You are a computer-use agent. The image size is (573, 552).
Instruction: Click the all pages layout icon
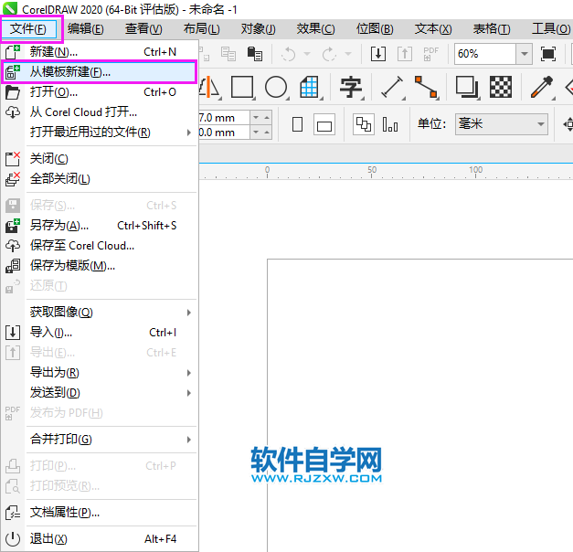click(x=363, y=124)
